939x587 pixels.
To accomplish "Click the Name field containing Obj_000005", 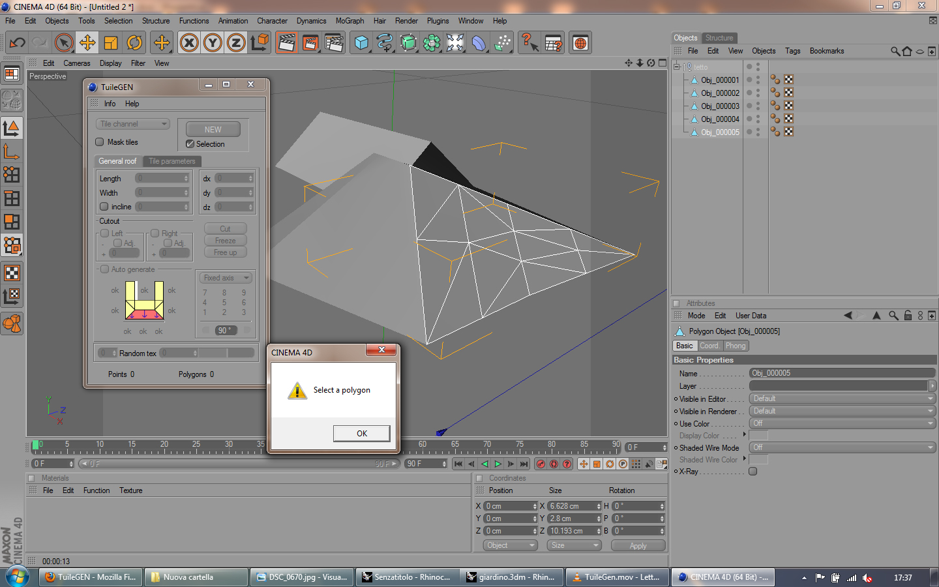I will coord(842,373).
